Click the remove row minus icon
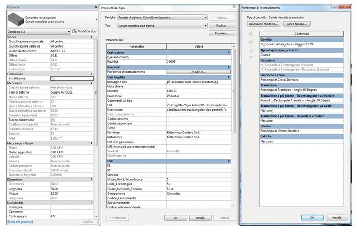Screen dimensions: 357x232 click(x=250, y=57)
